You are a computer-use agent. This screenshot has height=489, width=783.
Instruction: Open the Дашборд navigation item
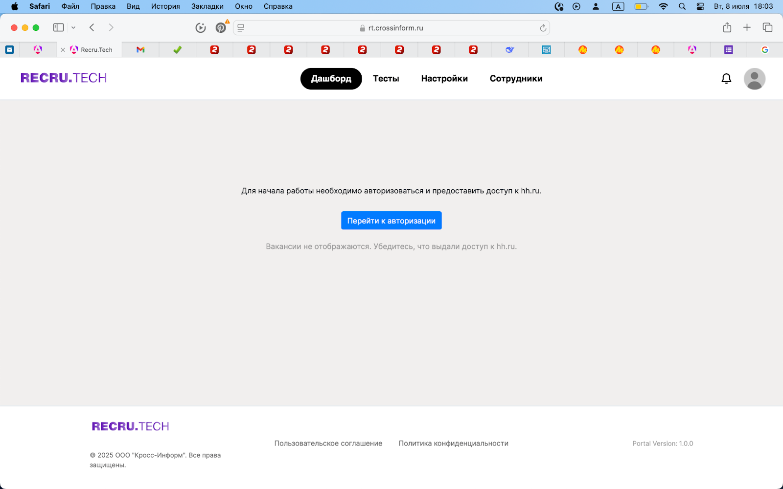click(x=331, y=79)
